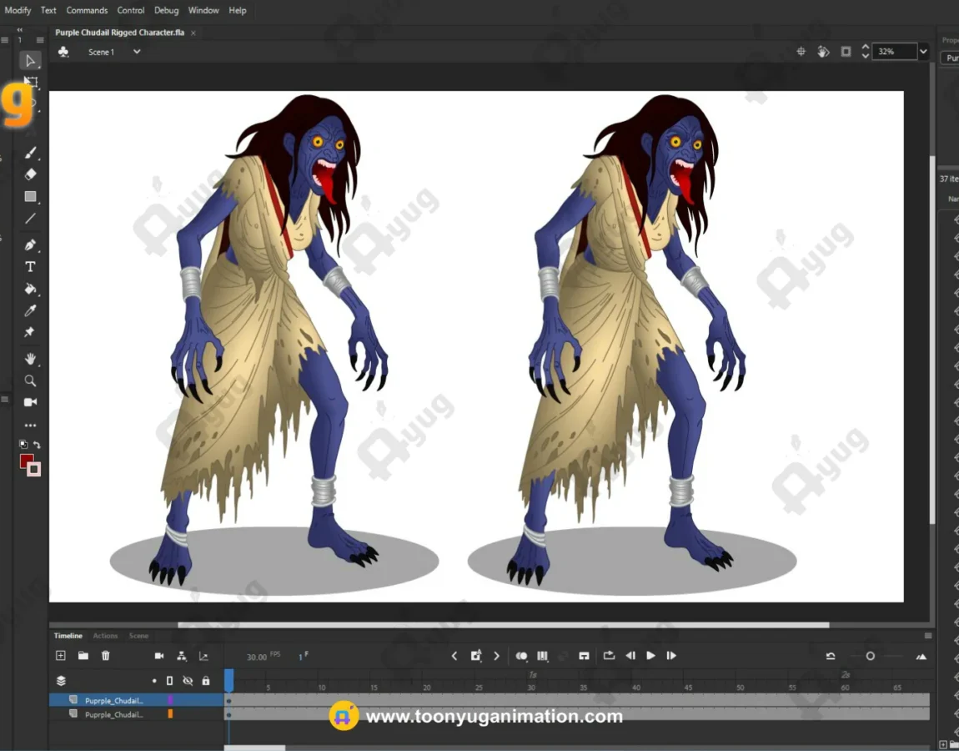Image resolution: width=959 pixels, height=751 pixels.
Task: Switch to the Actions panel tab
Action: coord(105,636)
